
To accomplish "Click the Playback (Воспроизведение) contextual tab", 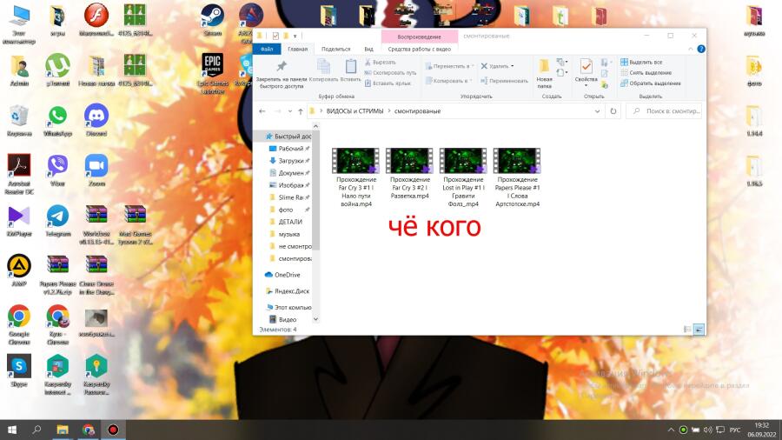I will click(x=420, y=37).
